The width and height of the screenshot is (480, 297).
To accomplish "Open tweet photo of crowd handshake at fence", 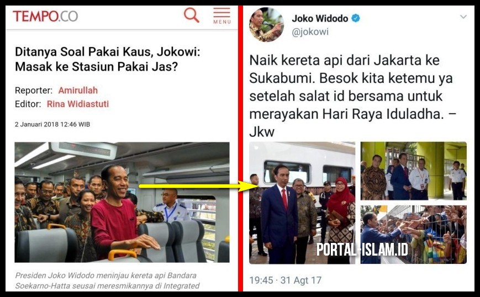I will 414,235.
